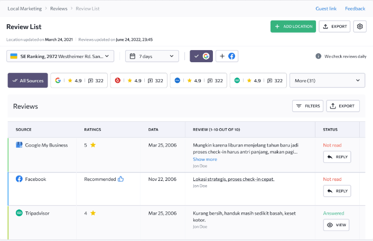Viewport: 373px width, 241px height.
Task: Click 'Lokasi strategis, proses check-in cepat.' review text
Action: pyautogui.click(x=234, y=179)
